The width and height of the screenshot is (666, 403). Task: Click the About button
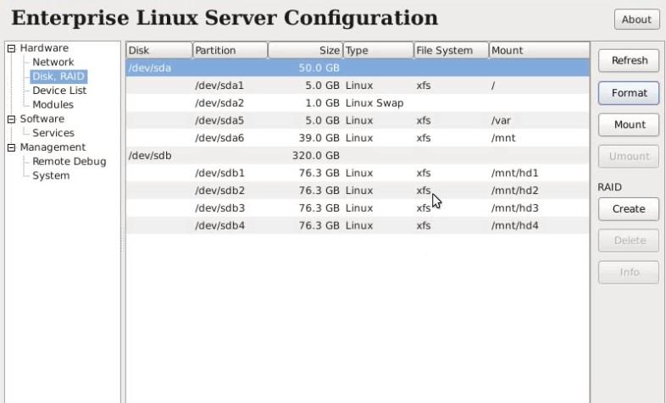[x=636, y=19]
